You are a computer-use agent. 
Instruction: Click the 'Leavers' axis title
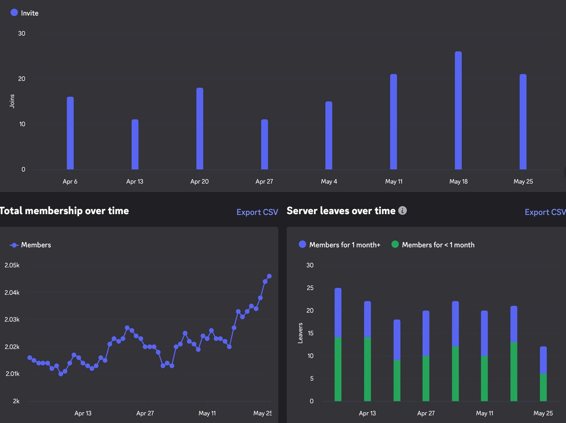click(x=300, y=333)
